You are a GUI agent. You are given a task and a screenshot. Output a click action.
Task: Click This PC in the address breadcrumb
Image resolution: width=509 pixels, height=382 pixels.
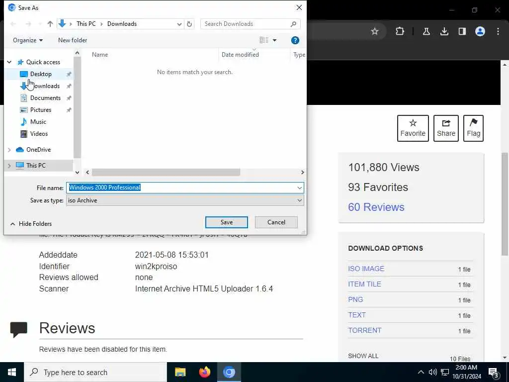86,24
